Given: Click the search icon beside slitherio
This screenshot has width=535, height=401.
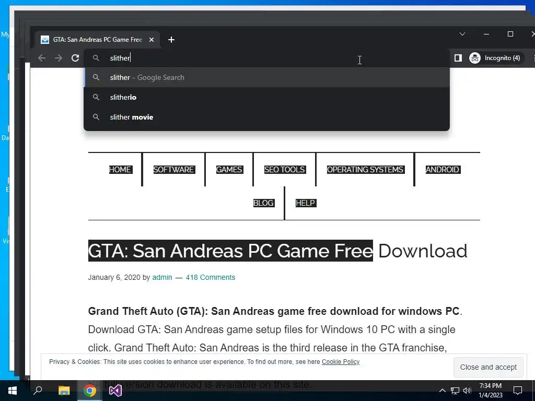Looking at the screenshot, I should 96,97.
